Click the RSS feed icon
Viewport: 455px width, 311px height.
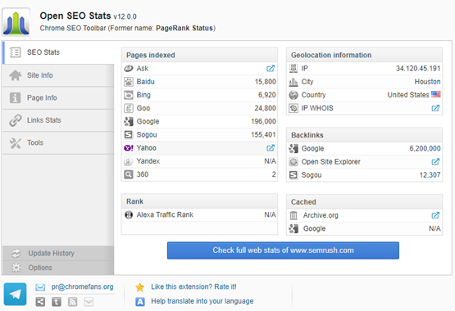pyautogui.click(x=72, y=302)
